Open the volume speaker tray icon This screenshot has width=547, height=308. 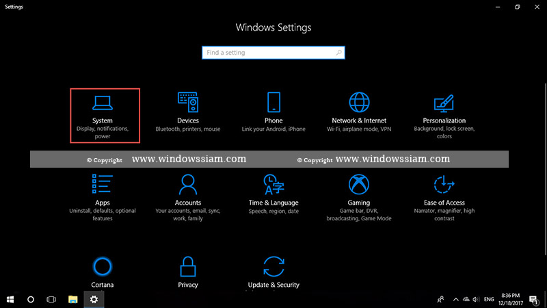point(476,299)
